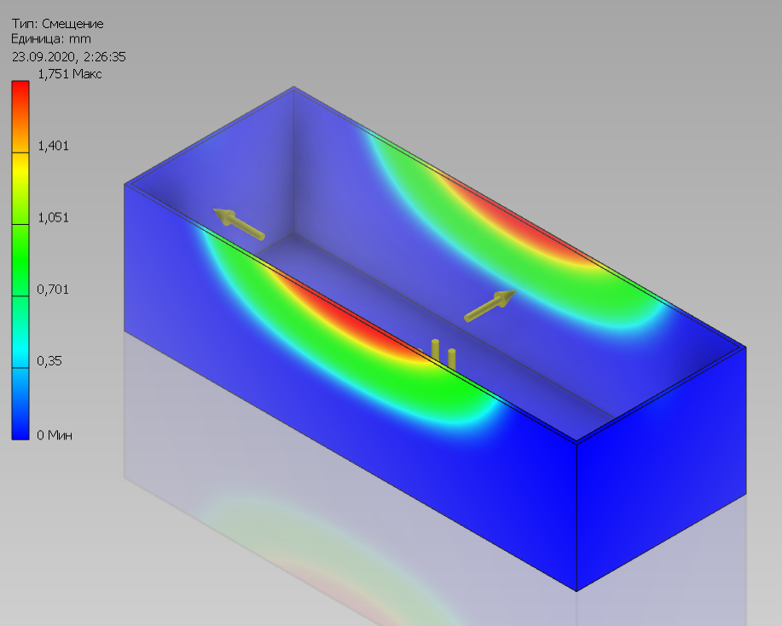Click the blue right end face of the box
Viewport: 782px width, 626px height.
(x=661, y=468)
